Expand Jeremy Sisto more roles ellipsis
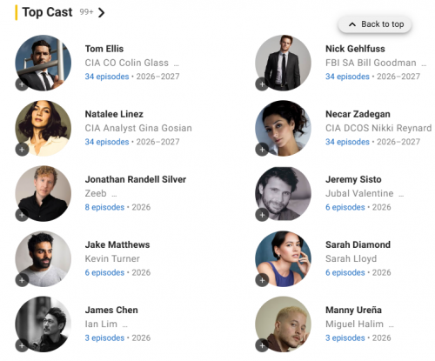Screen dimensions: 435x361 click(401, 196)
